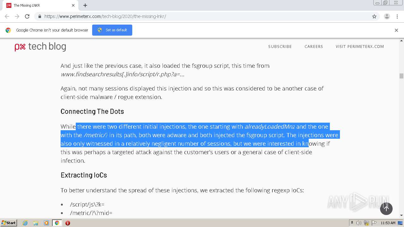Click the browser back arrow
404x227 pixels.
(7, 16)
